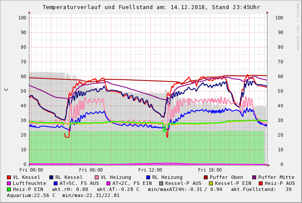This screenshot has height=203, width=302.
Task: Click the dark blue RL Kessel swatch
Action: (51, 177)
